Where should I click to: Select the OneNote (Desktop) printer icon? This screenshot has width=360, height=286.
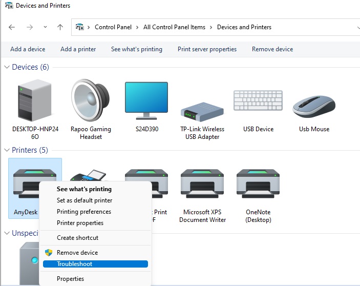coord(258,183)
